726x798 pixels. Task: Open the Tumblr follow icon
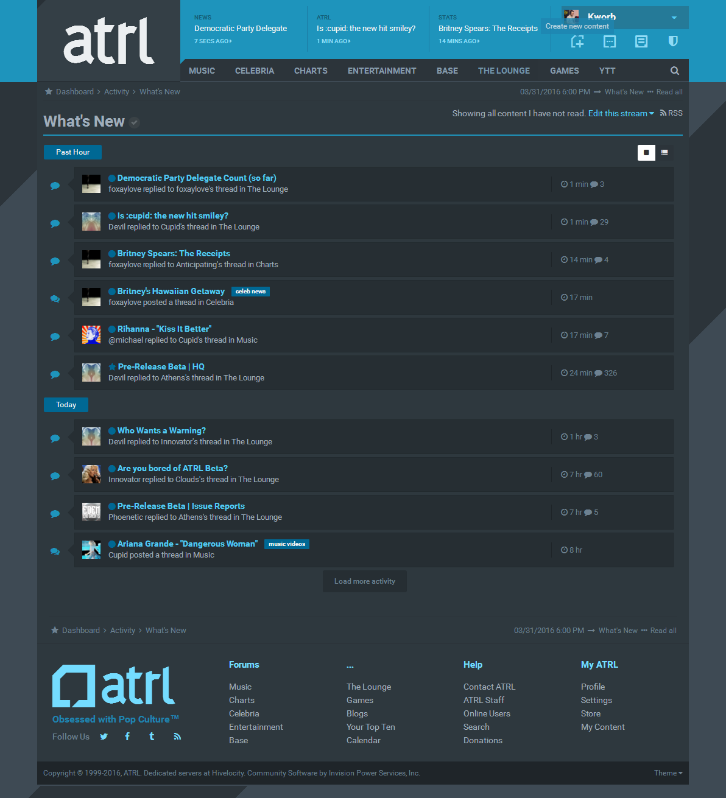click(x=152, y=737)
